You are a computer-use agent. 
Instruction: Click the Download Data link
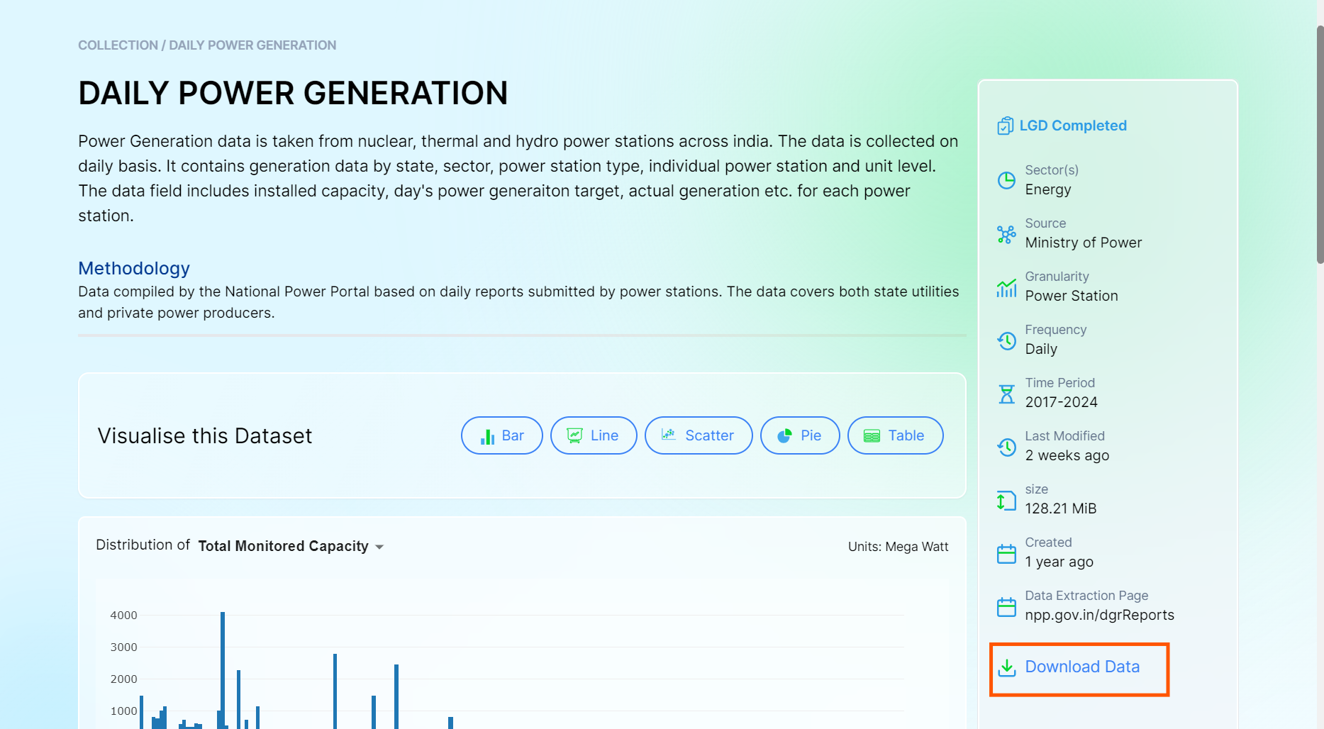1081,667
